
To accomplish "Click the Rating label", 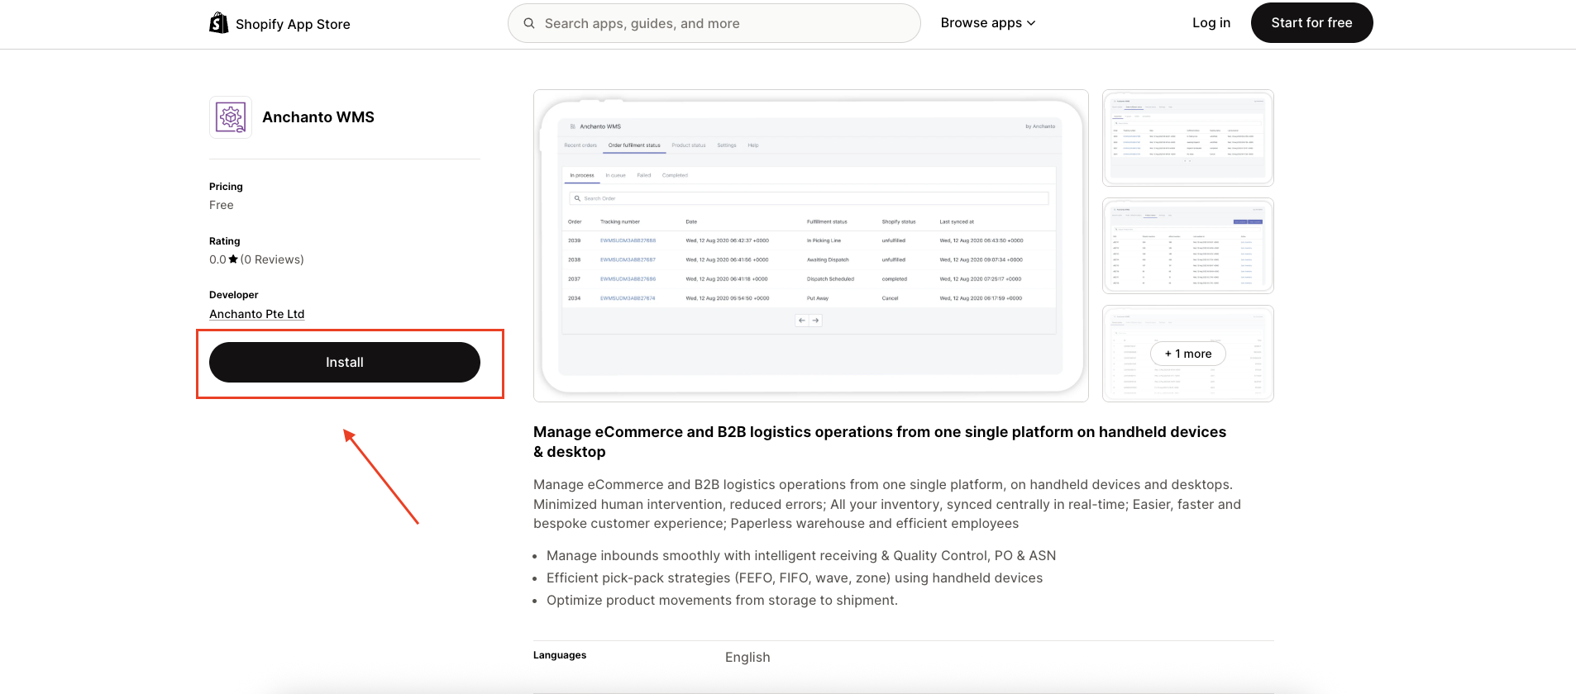I will [x=225, y=241].
